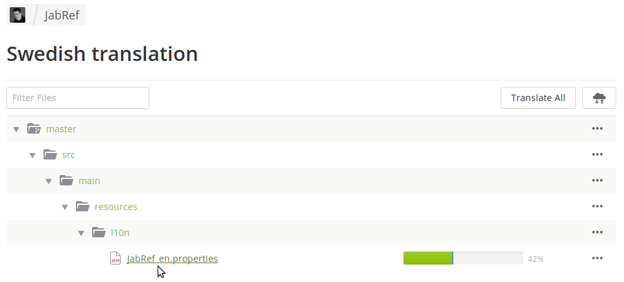
Task: Click the 42% translation progress bar
Action: 462,259
